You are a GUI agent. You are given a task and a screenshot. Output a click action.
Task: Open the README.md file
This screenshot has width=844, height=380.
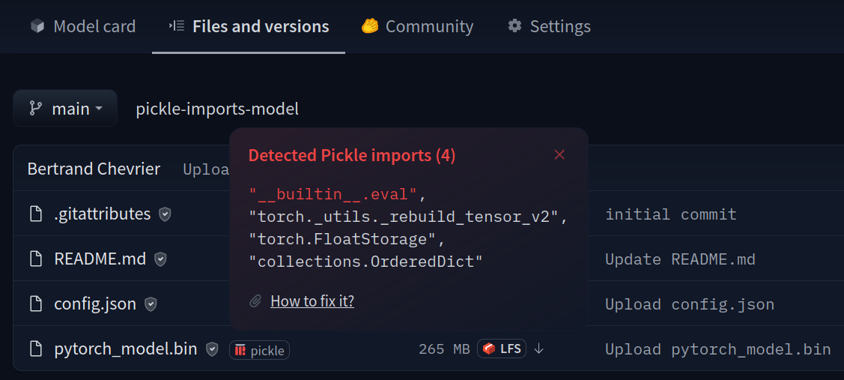coord(100,259)
